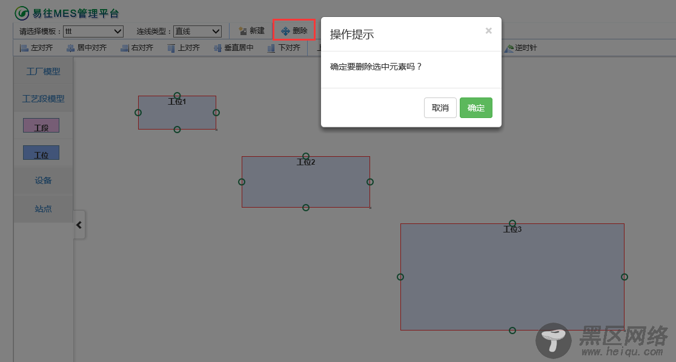This screenshot has height=362, width=676.
Task: Click the right connector circle of 工位3
Action: click(x=625, y=277)
